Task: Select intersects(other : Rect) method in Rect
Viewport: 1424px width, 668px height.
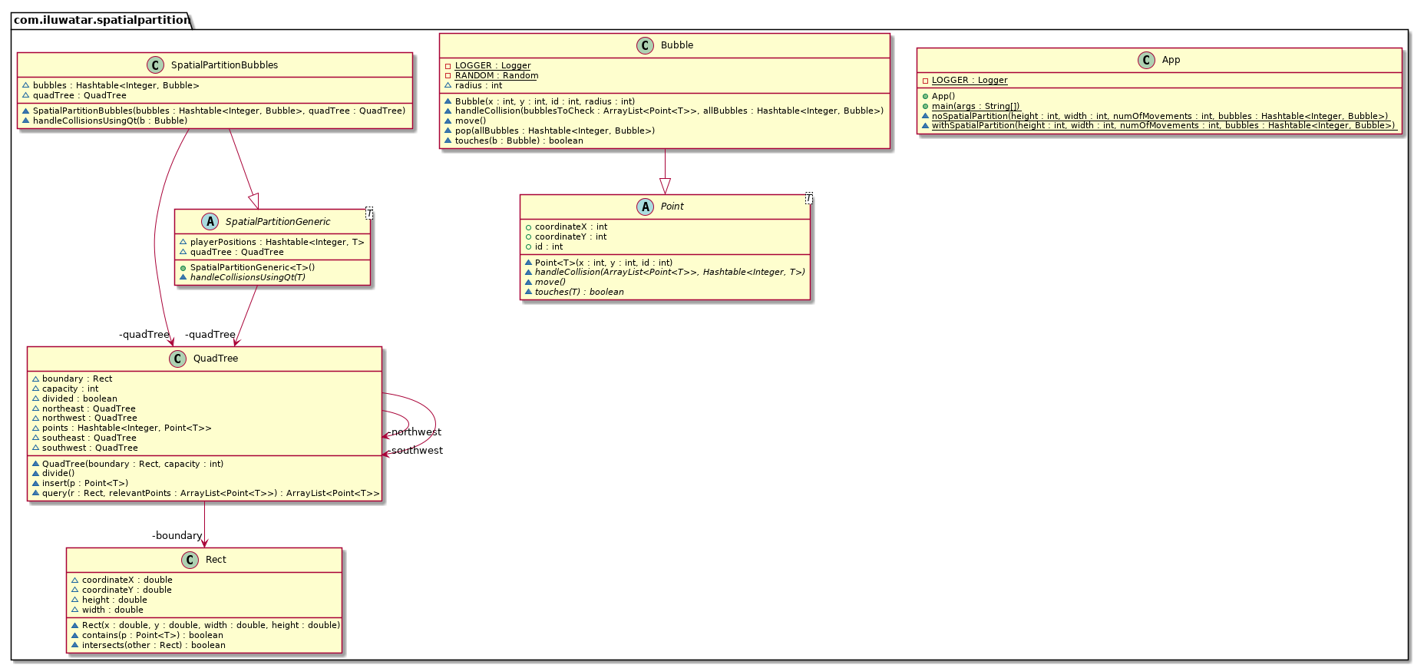Action: pyautogui.click(x=154, y=645)
